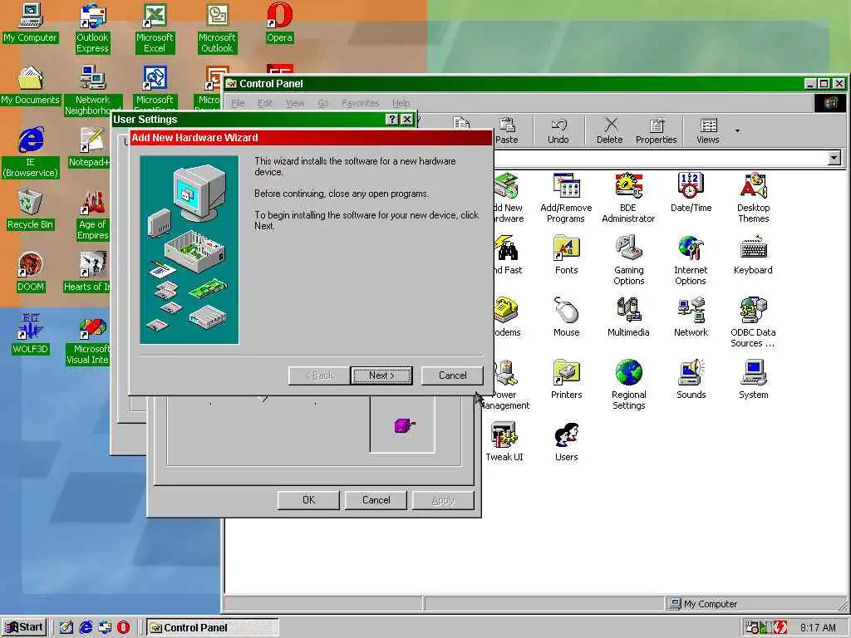Open the Mouse control panel icon
Screen dimensions: 851x638
click(x=566, y=317)
